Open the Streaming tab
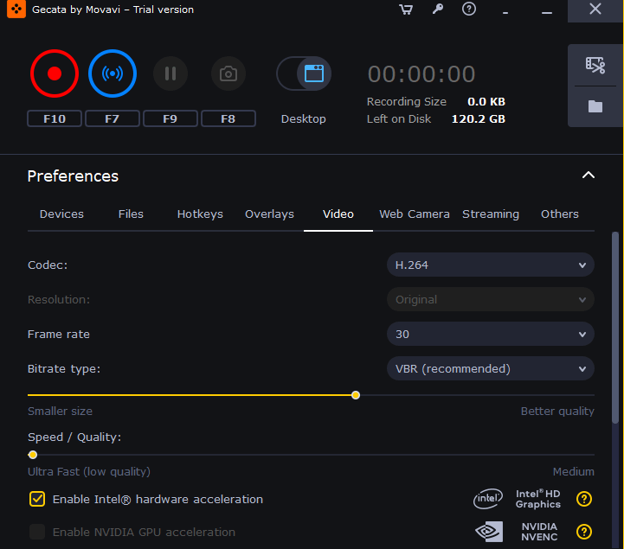 [x=491, y=214]
